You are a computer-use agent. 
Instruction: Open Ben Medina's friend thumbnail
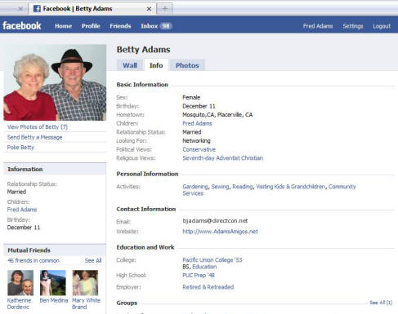53,283
